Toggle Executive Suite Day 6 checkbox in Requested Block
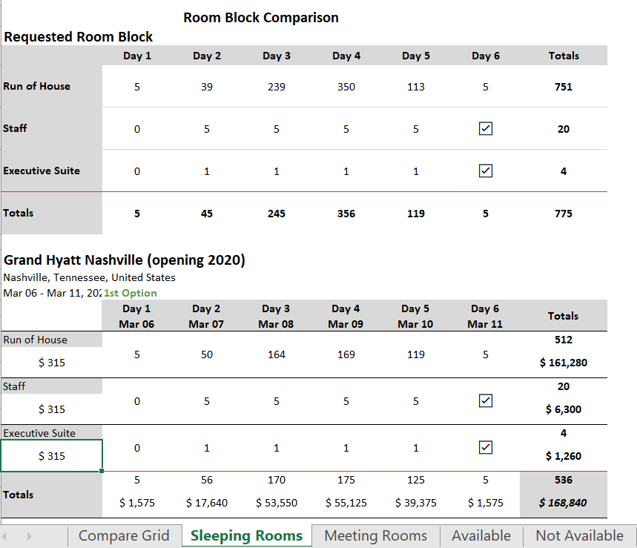The width and height of the screenshot is (637, 548). pyautogui.click(x=486, y=171)
